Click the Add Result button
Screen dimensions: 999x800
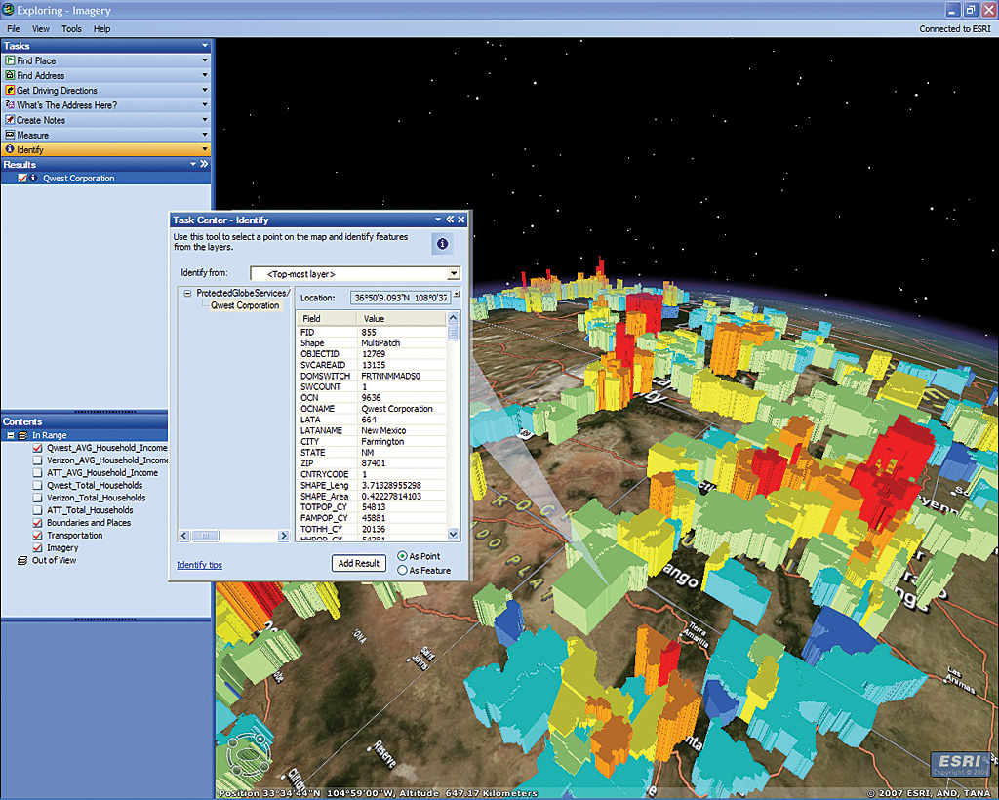(359, 563)
